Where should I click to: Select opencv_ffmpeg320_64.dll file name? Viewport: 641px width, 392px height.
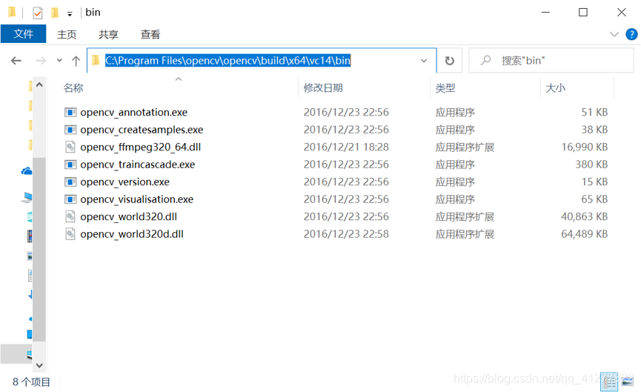click(141, 147)
